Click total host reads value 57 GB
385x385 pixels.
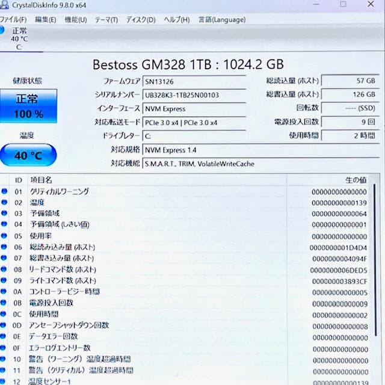click(350, 81)
